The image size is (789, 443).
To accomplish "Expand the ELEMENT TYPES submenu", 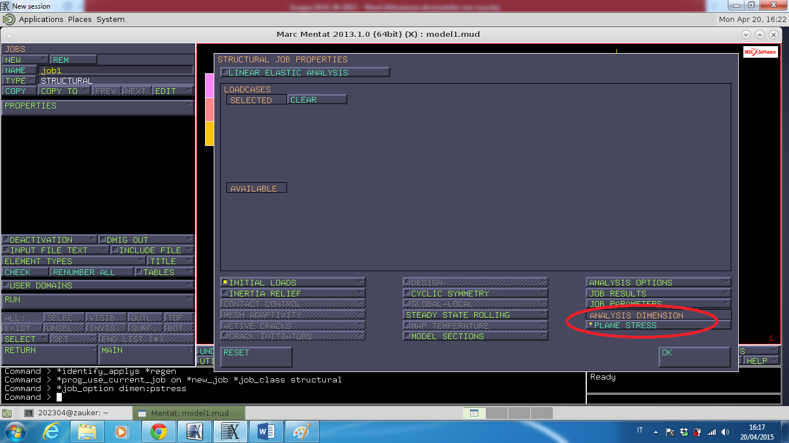I will pyautogui.click(x=73, y=261).
